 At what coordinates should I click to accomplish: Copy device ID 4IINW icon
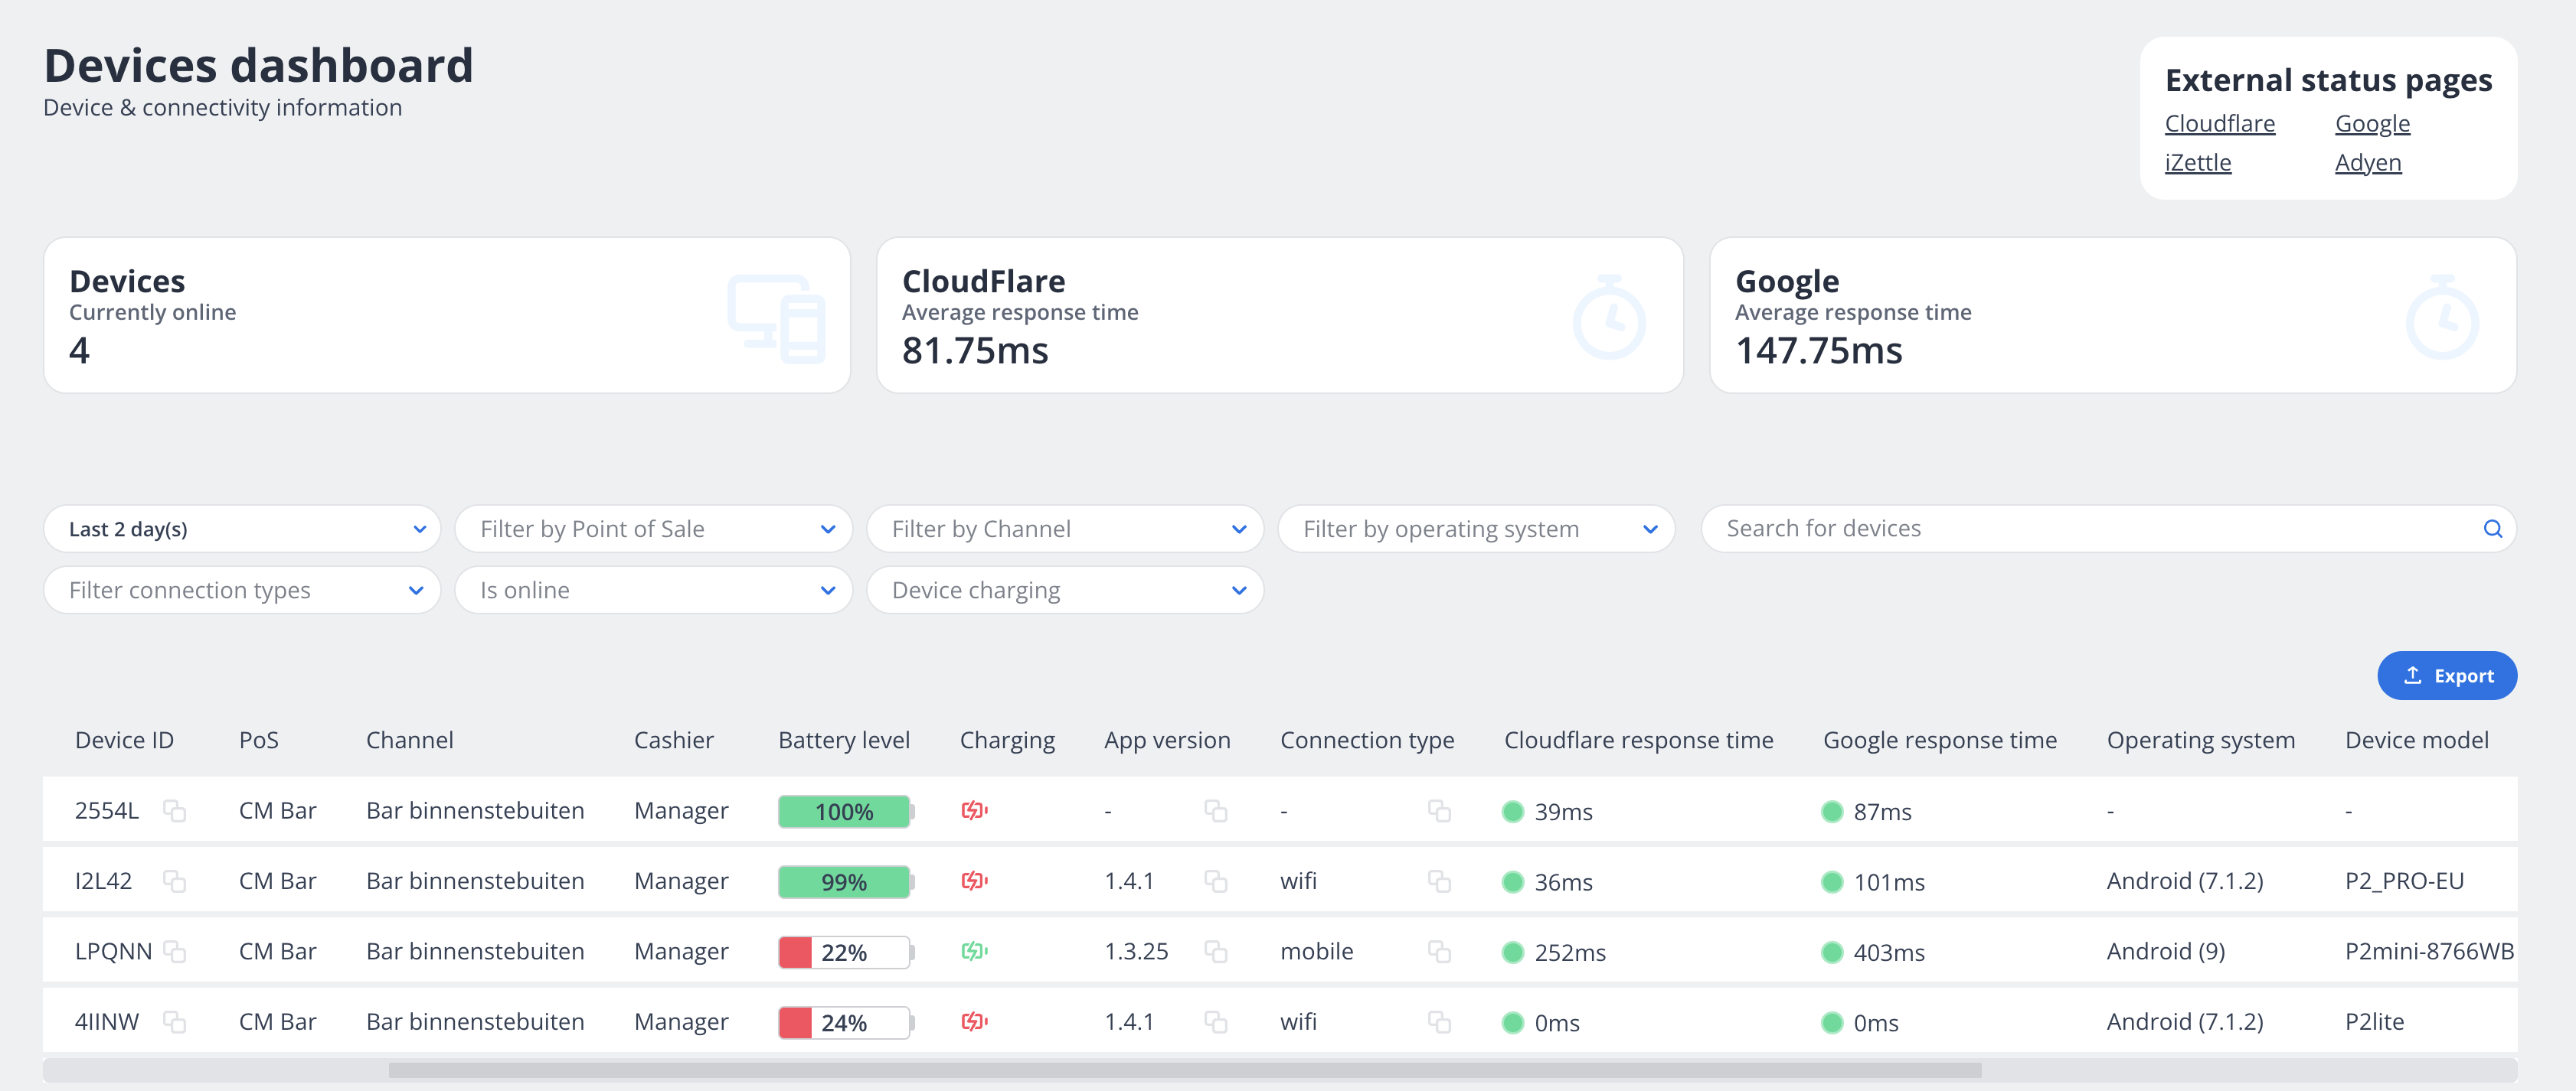(x=175, y=1021)
